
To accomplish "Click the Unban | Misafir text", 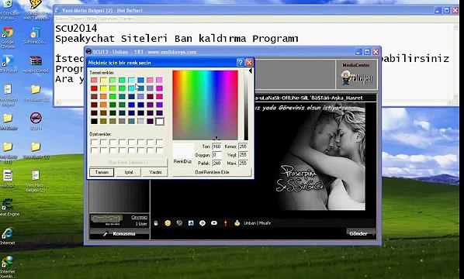I will [x=257, y=223].
